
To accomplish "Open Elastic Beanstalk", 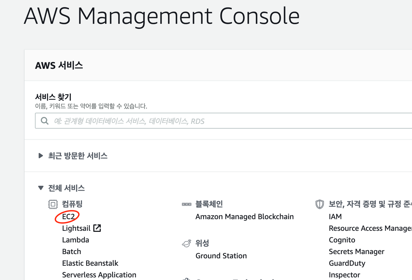I will pos(90,263).
